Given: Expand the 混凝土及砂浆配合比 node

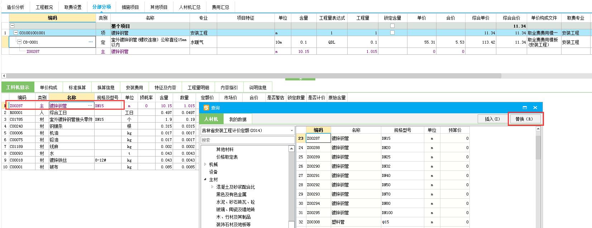Looking at the screenshot, I should coord(212,187).
